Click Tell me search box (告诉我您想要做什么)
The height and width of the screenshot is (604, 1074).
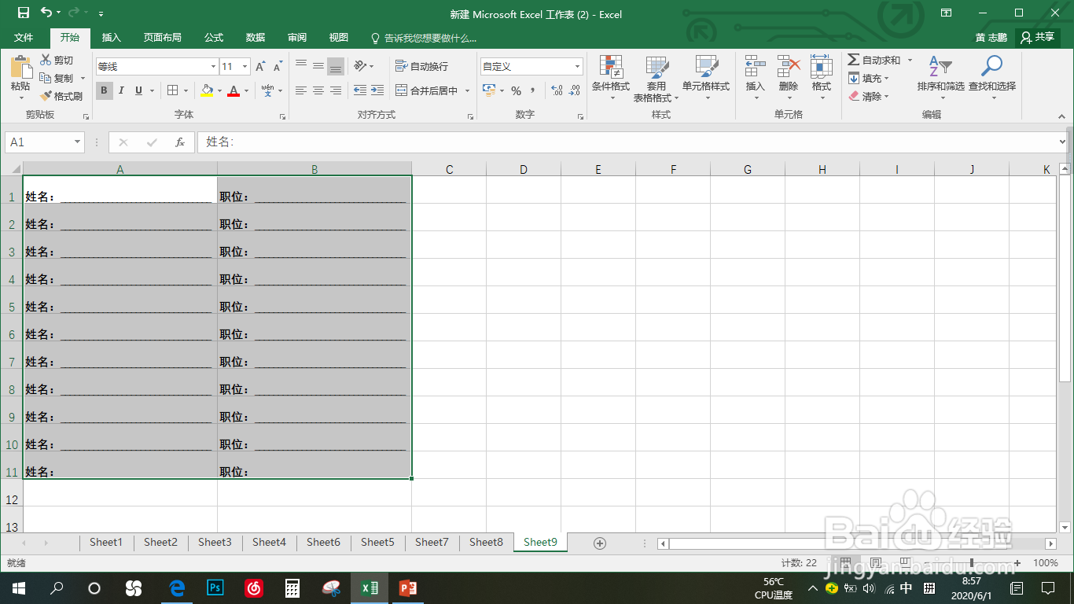[423, 38]
